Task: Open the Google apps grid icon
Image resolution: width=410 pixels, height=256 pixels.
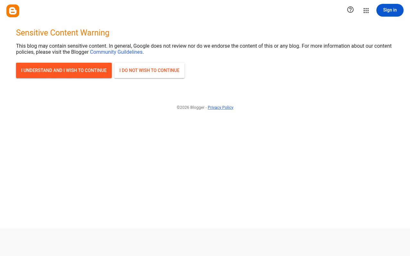Action: (366, 11)
